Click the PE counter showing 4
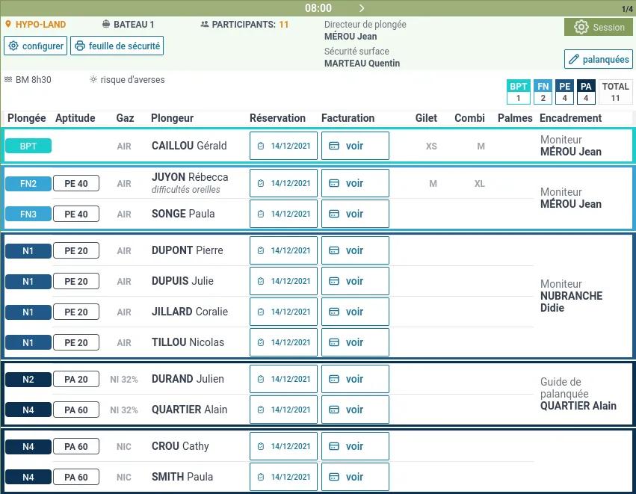Image resolution: width=636 pixels, height=494 pixels. pos(564,91)
